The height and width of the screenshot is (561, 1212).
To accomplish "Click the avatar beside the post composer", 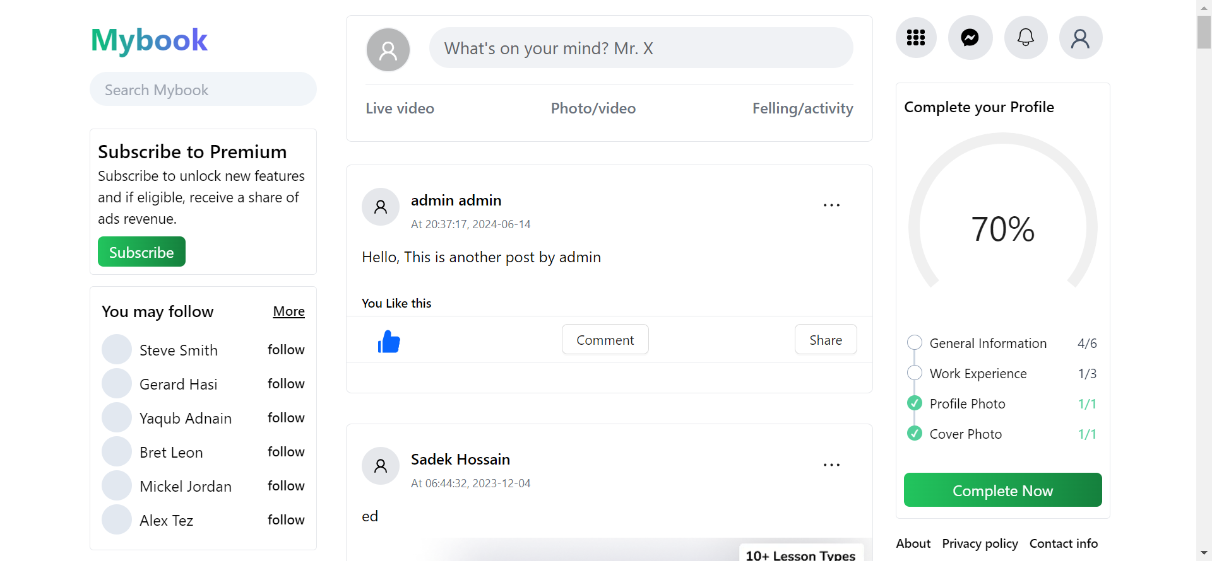I will (388, 50).
